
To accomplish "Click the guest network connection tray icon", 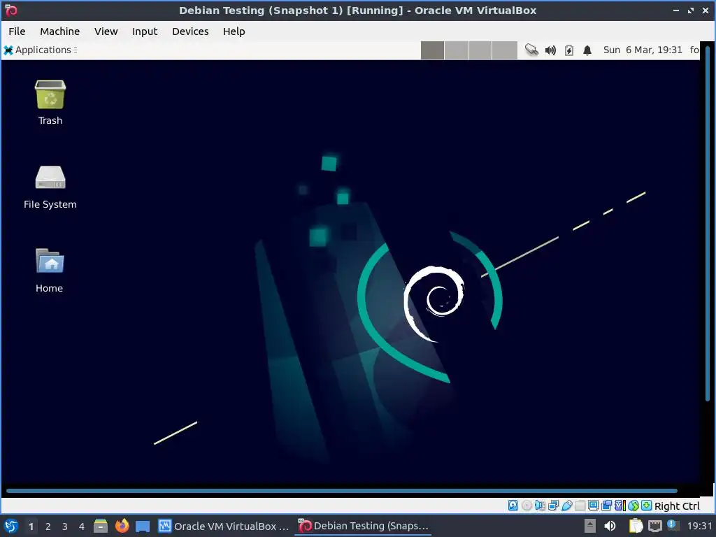I will pyautogui.click(x=531, y=50).
